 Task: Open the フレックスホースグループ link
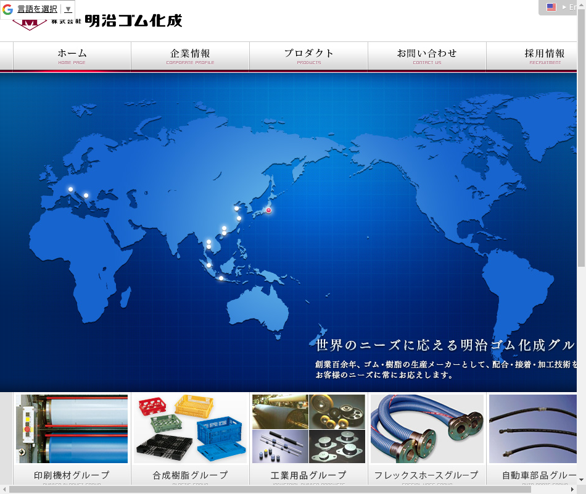click(x=426, y=475)
